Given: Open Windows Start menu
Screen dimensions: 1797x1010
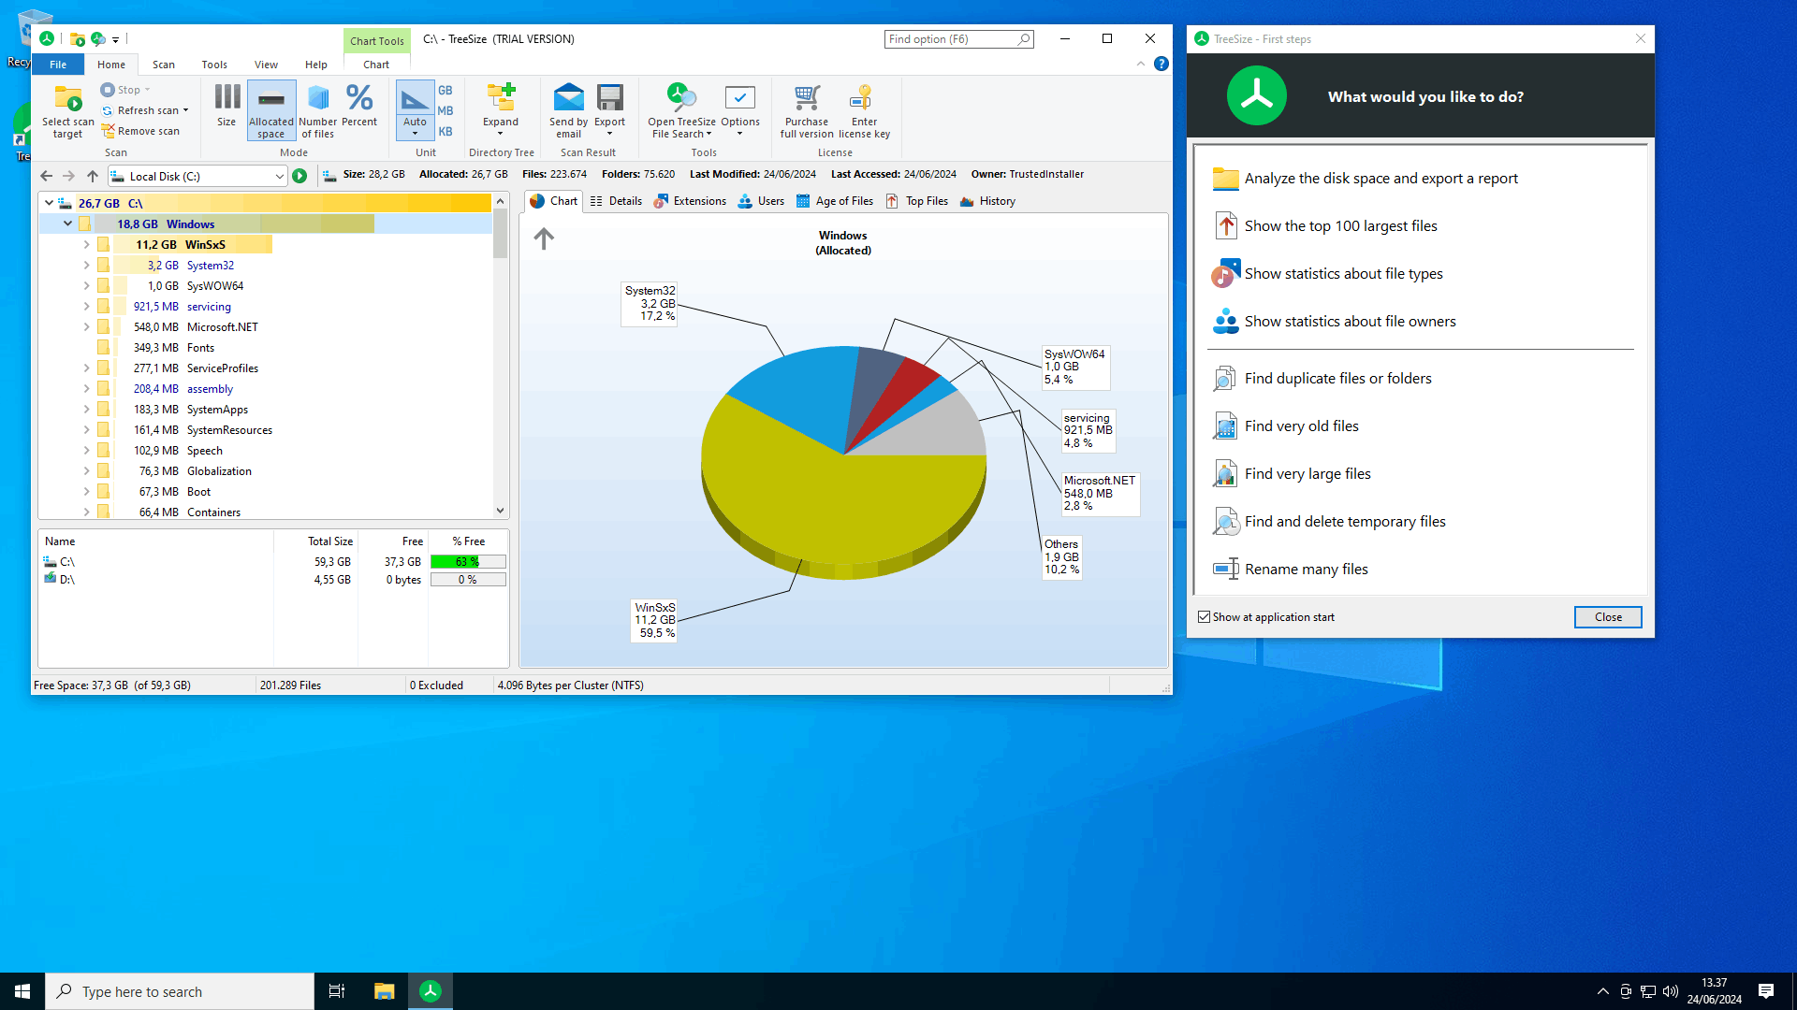Looking at the screenshot, I should point(22,991).
